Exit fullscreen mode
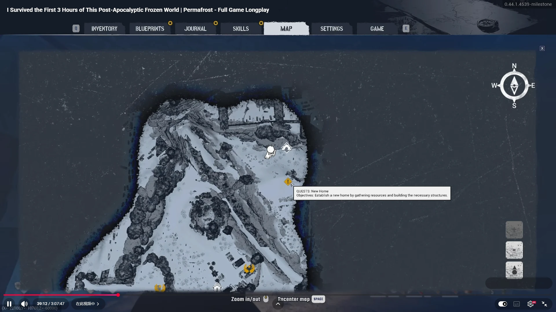556x312 pixels. (x=544, y=304)
